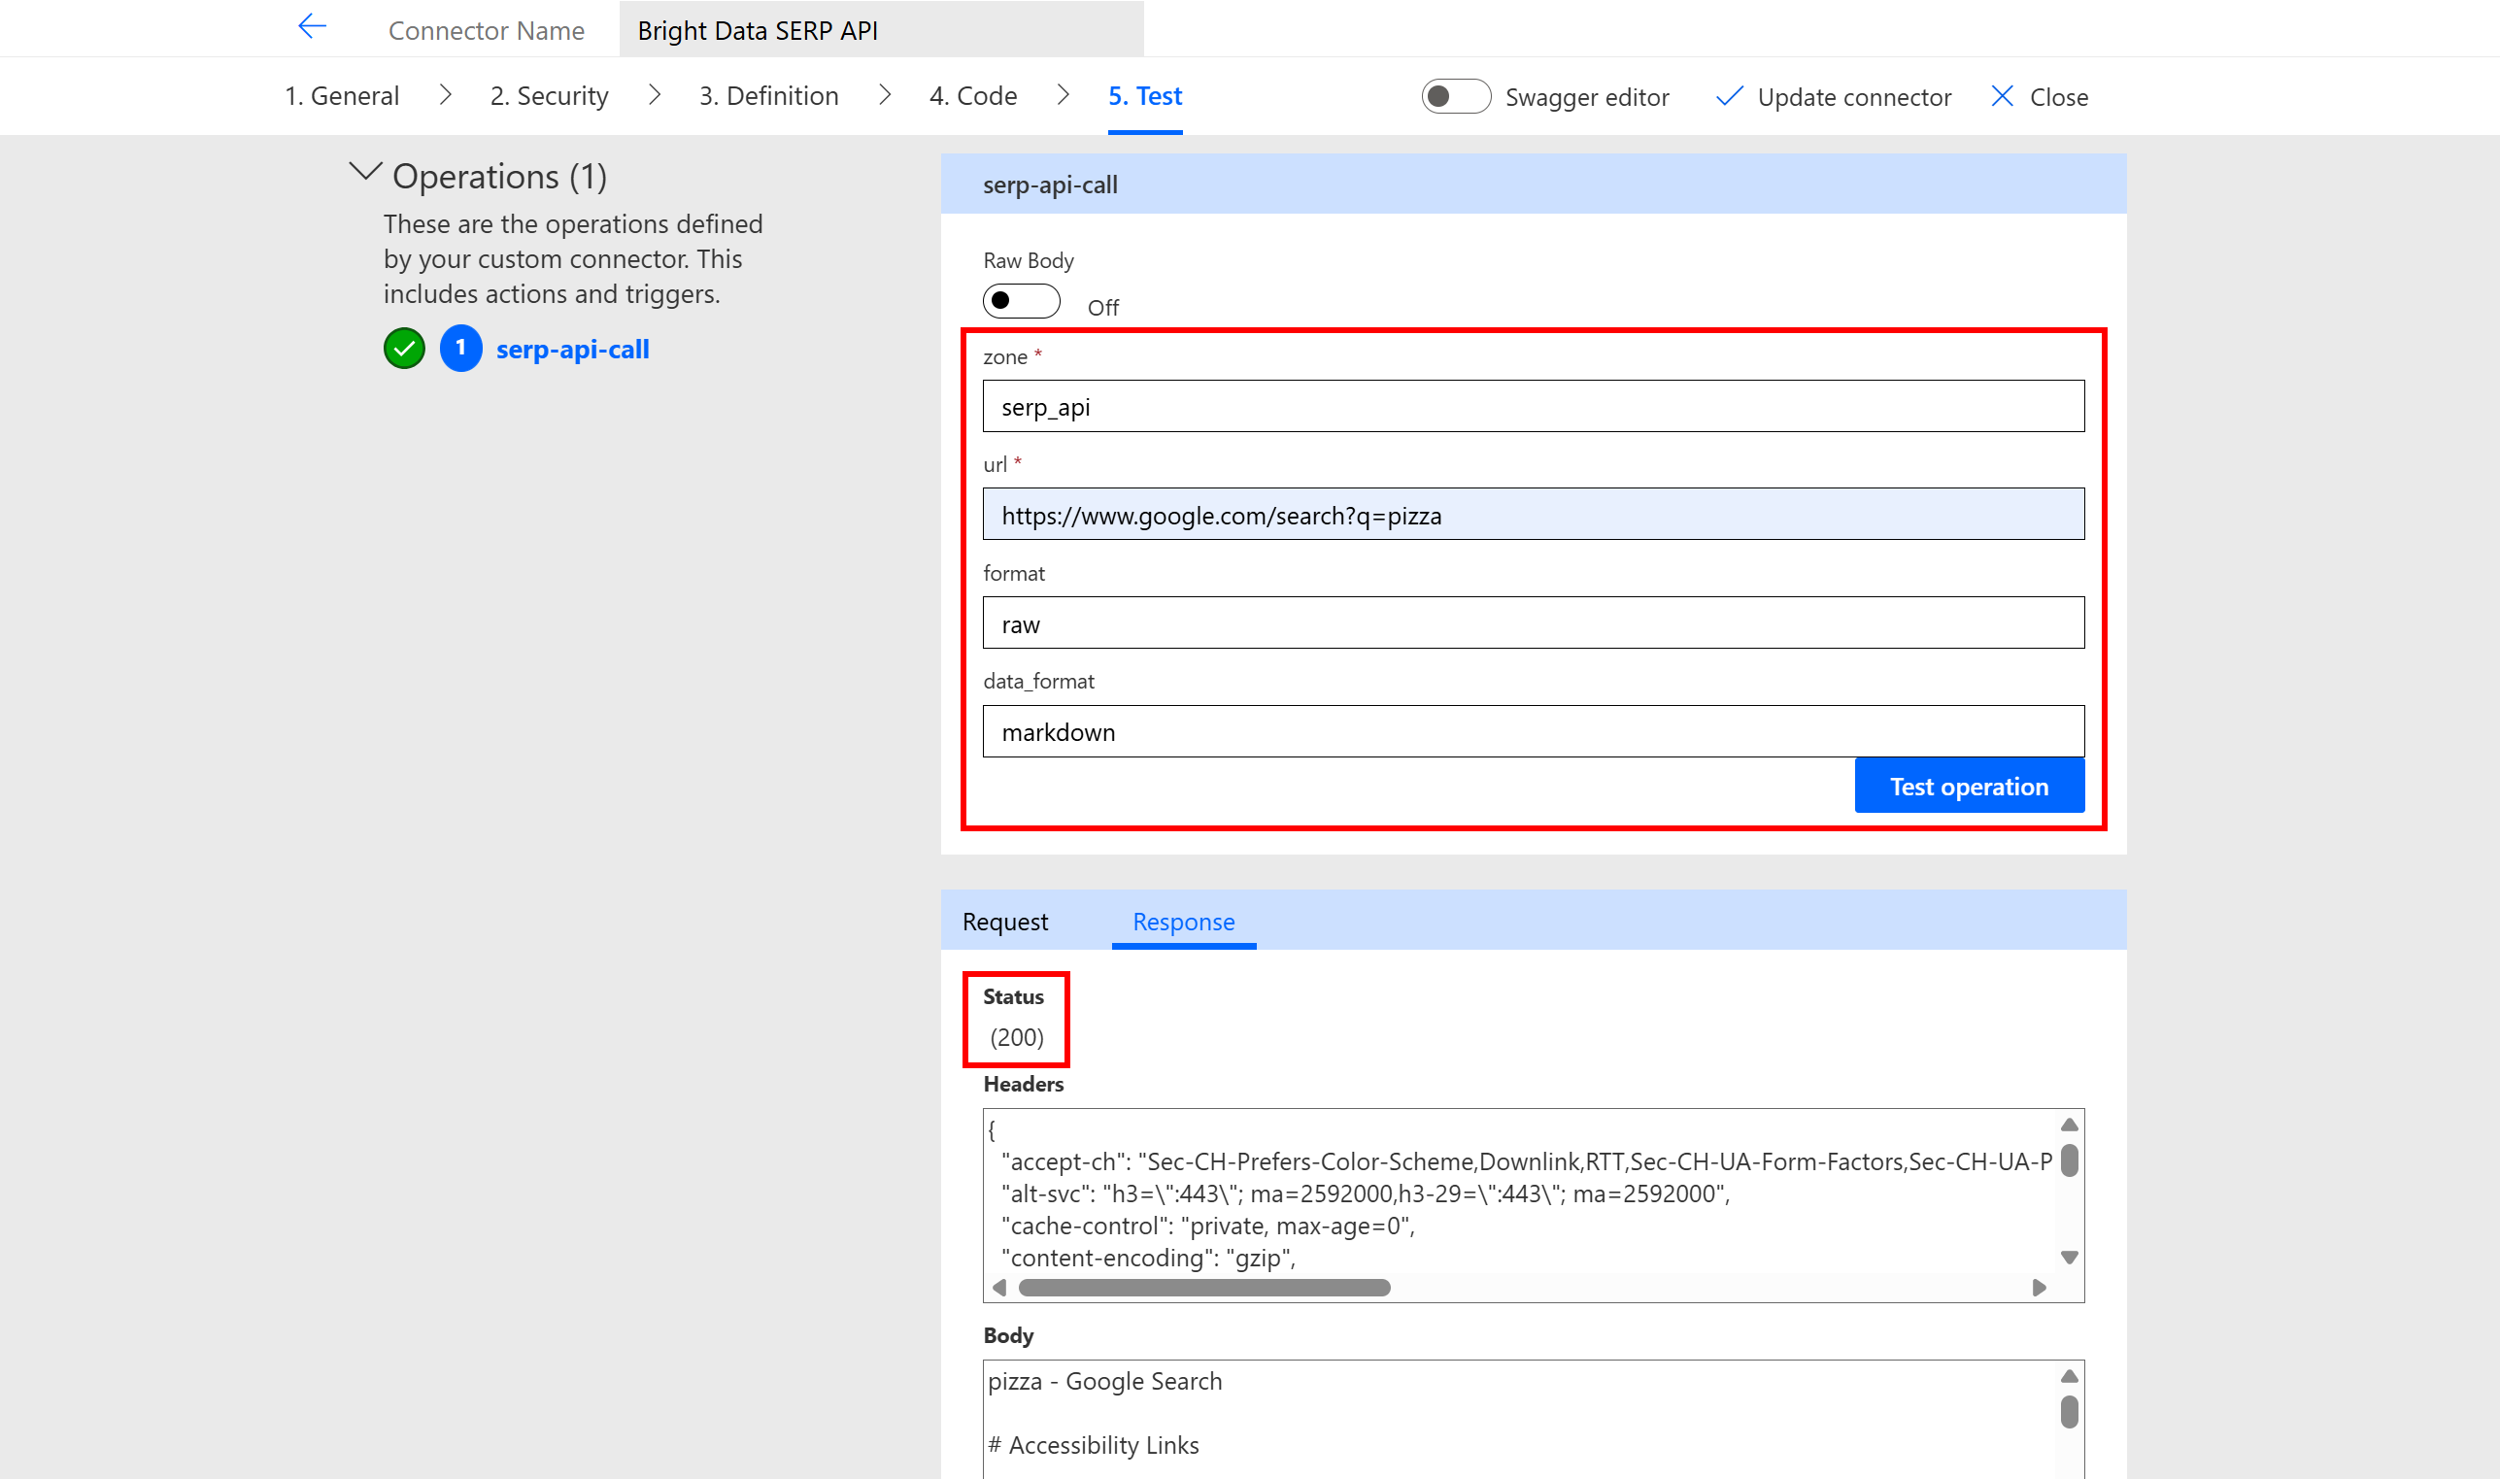
Task: Switch to the Request tab
Action: pyautogui.click(x=1004, y=921)
